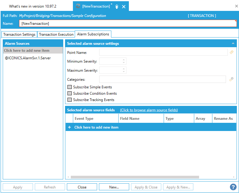The image size is (239, 193).
Task: Switch to Transaction Settings tab
Action: (x=19, y=34)
